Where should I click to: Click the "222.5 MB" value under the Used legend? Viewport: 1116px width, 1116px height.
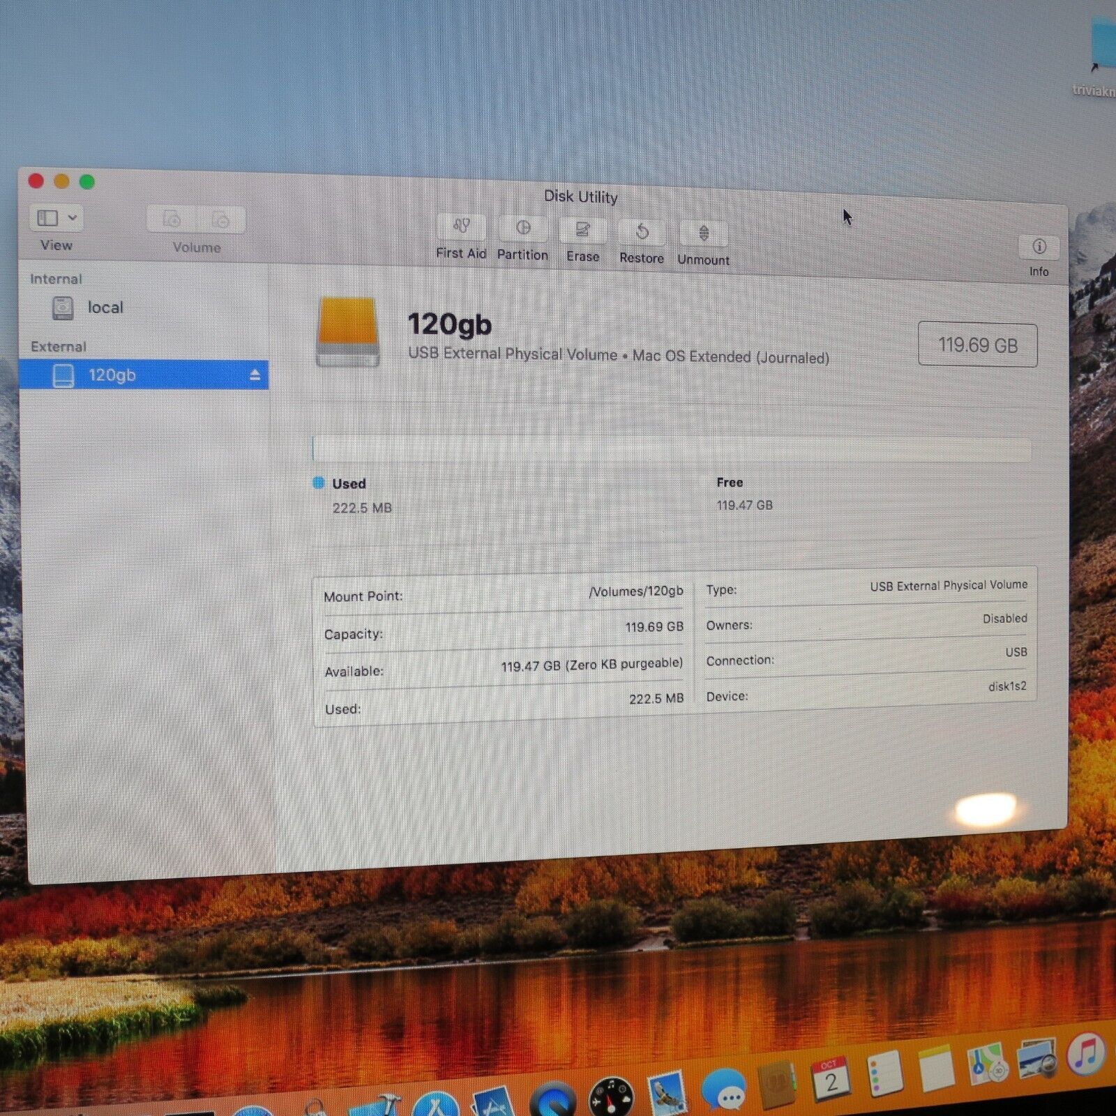[x=361, y=508]
